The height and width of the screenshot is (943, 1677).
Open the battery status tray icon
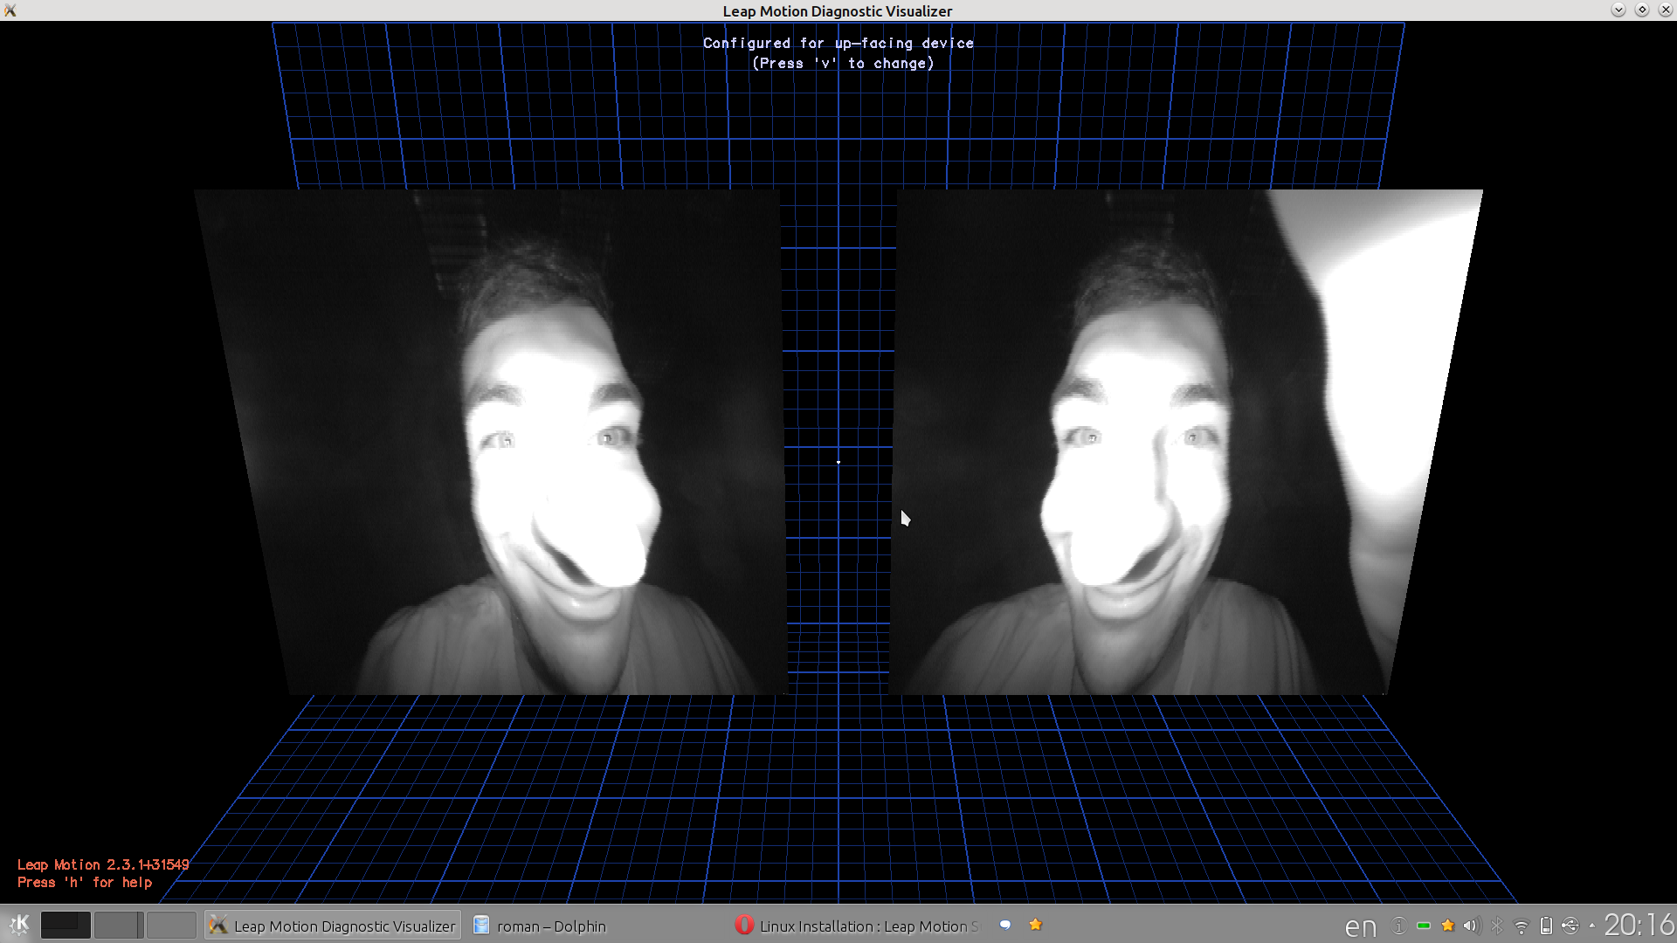point(1546,926)
